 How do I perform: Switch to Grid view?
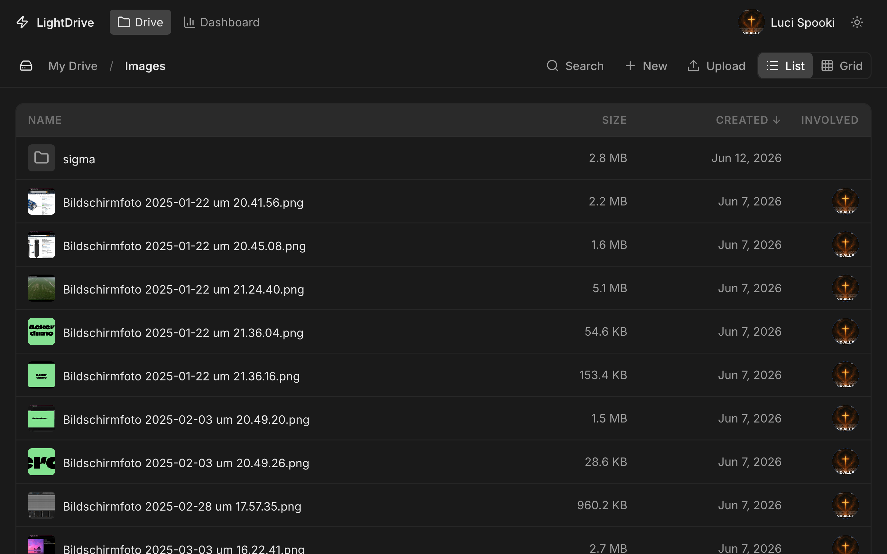[x=842, y=66]
